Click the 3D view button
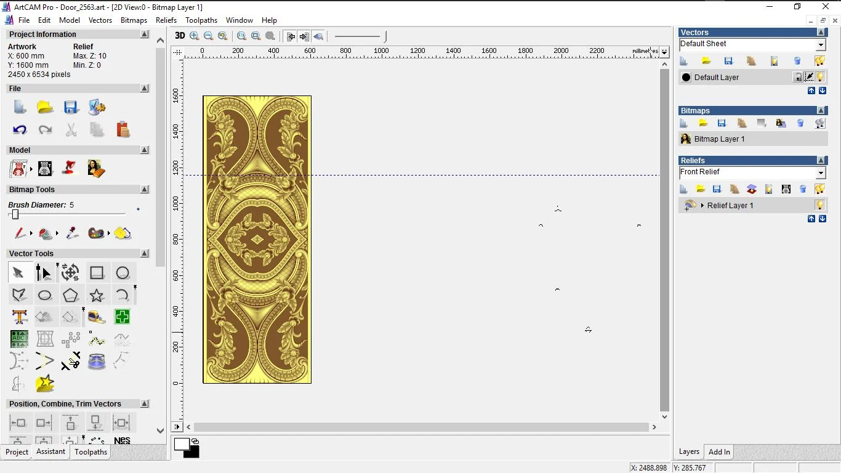841x473 pixels. (x=180, y=36)
